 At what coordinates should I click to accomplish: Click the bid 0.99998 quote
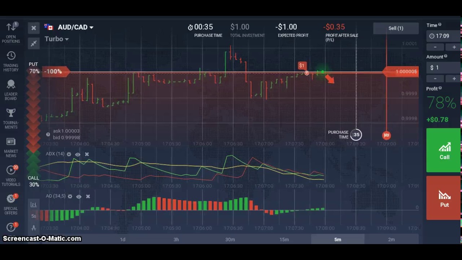(66, 137)
